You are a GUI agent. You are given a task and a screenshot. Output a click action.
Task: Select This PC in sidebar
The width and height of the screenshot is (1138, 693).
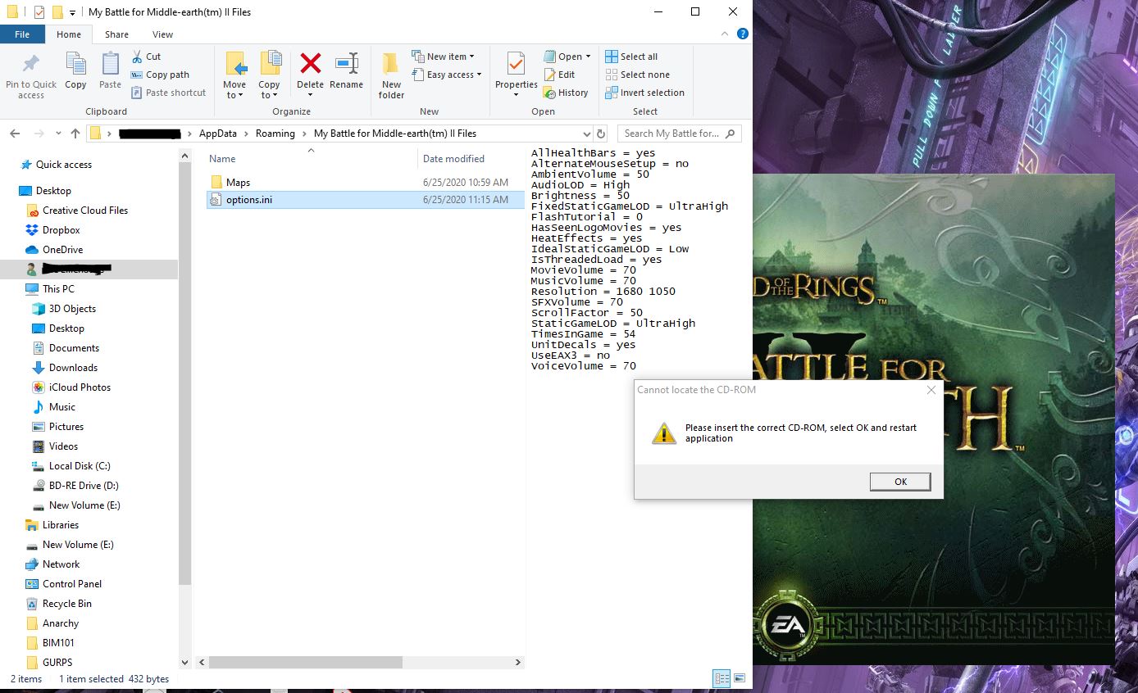click(58, 289)
